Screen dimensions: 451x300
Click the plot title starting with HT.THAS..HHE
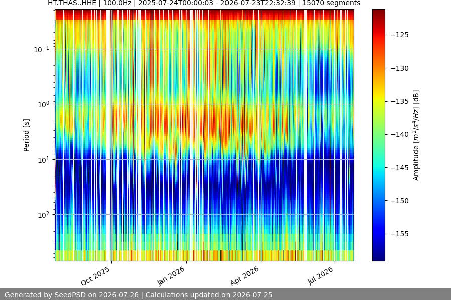(x=204, y=3)
